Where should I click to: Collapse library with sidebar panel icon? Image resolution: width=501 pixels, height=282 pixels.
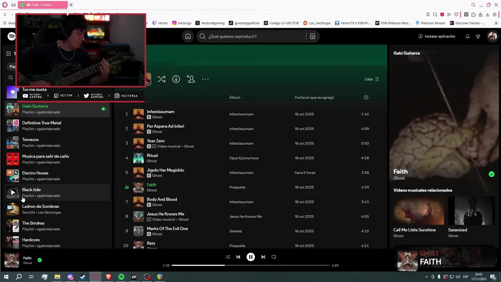point(9,54)
